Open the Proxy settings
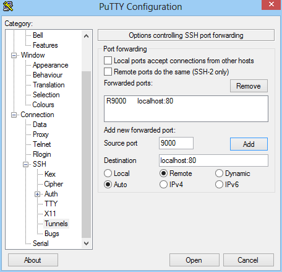The height and width of the screenshot is (272, 282). pos(41,134)
